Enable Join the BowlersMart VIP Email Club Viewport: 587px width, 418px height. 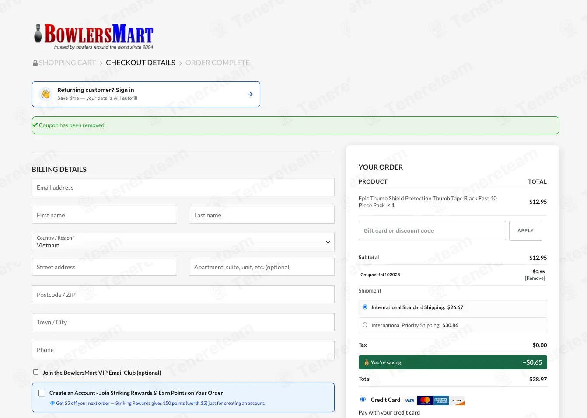(x=36, y=372)
